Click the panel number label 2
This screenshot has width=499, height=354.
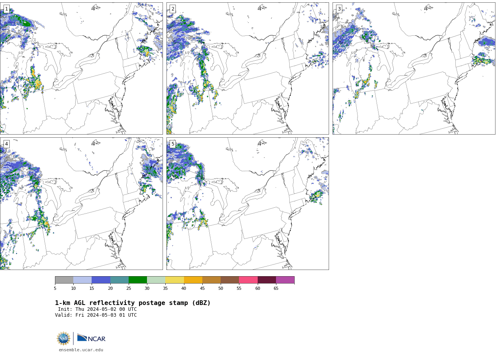[173, 9]
